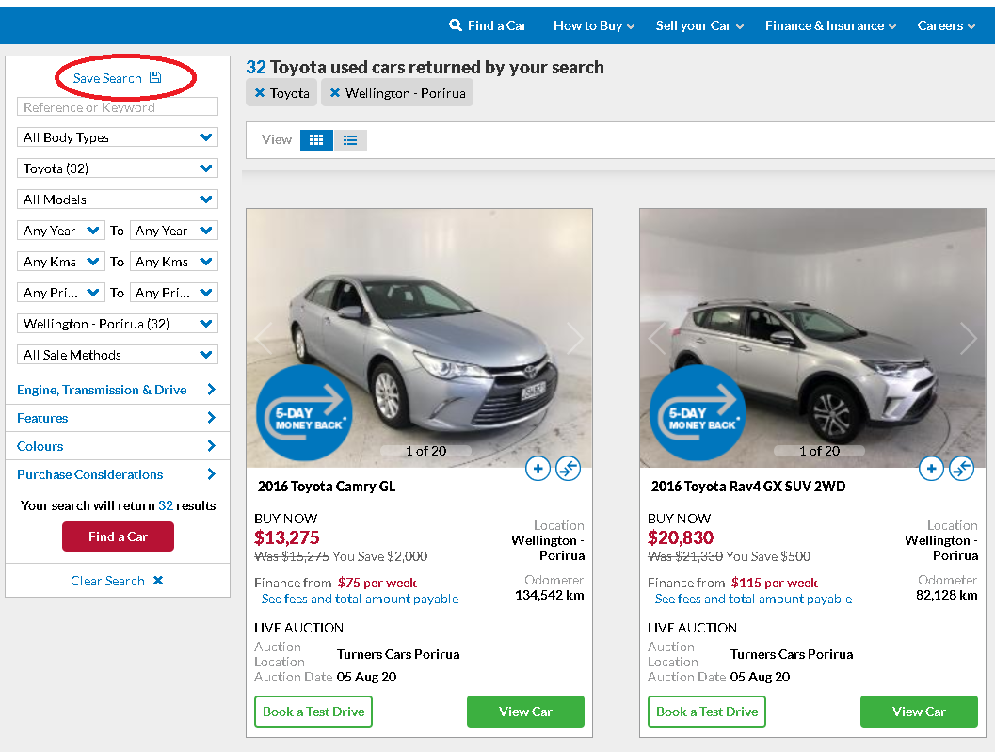995x752 pixels.
Task: Open the Careers menu
Action: 945,25
